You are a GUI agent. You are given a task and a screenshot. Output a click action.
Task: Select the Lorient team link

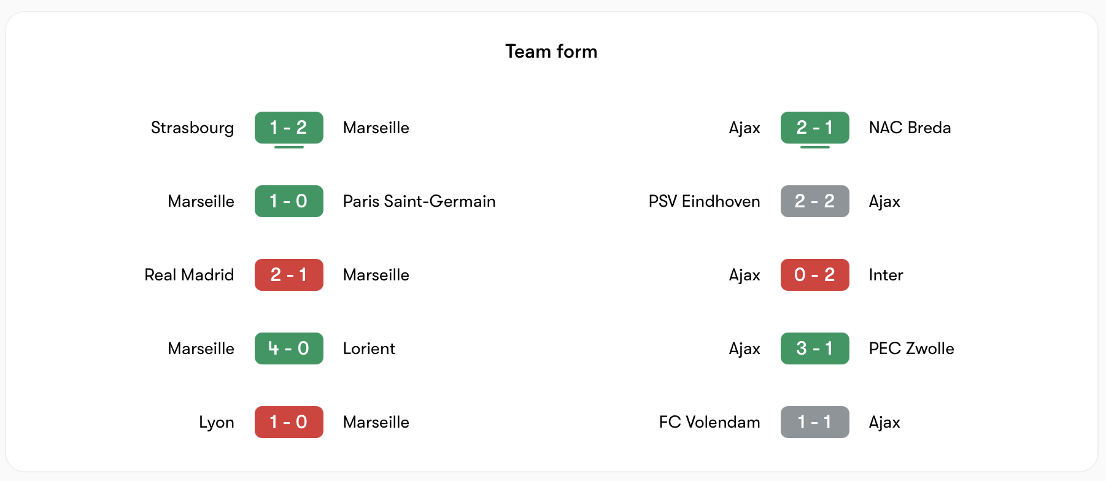[x=369, y=348]
